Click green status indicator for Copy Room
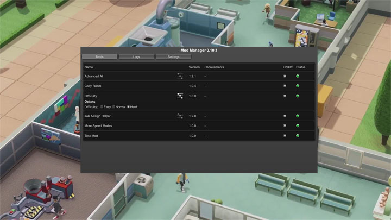Screen dimensions: 391x220 [x=298, y=86]
